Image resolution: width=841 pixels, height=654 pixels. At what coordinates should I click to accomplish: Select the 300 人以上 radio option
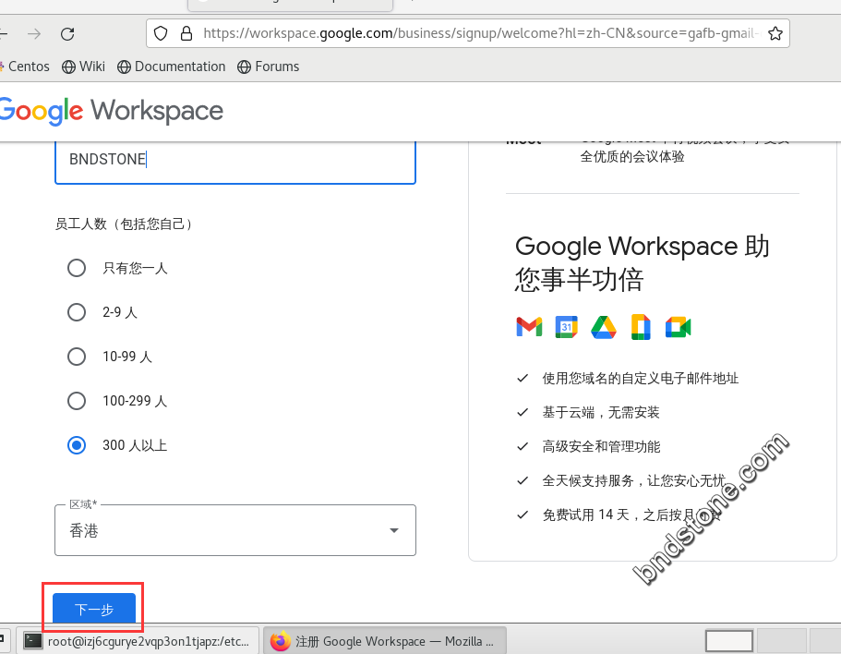pos(77,445)
